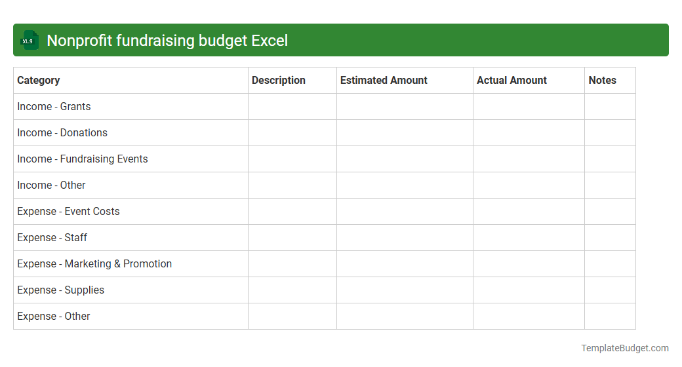Click Notes cell for Expense - Supplies
Image resolution: width=682 pixels, height=367 pixels.
pos(611,290)
